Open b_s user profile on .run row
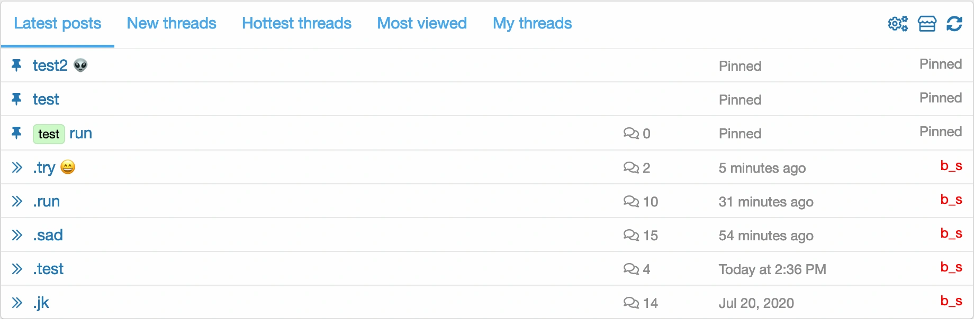974x319 pixels. pyautogui.click(x=951, y=199)
